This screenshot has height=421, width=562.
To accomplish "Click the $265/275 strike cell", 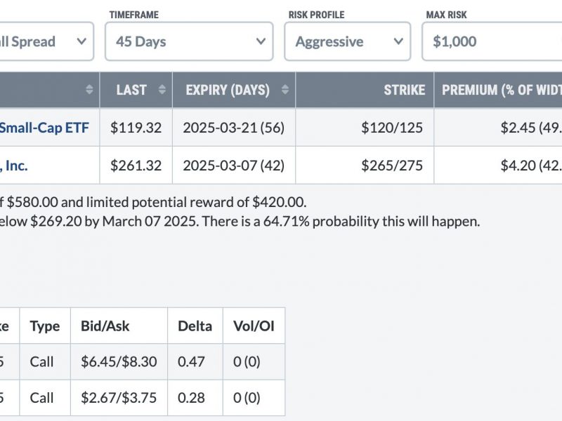I will [x=365, y=166].
